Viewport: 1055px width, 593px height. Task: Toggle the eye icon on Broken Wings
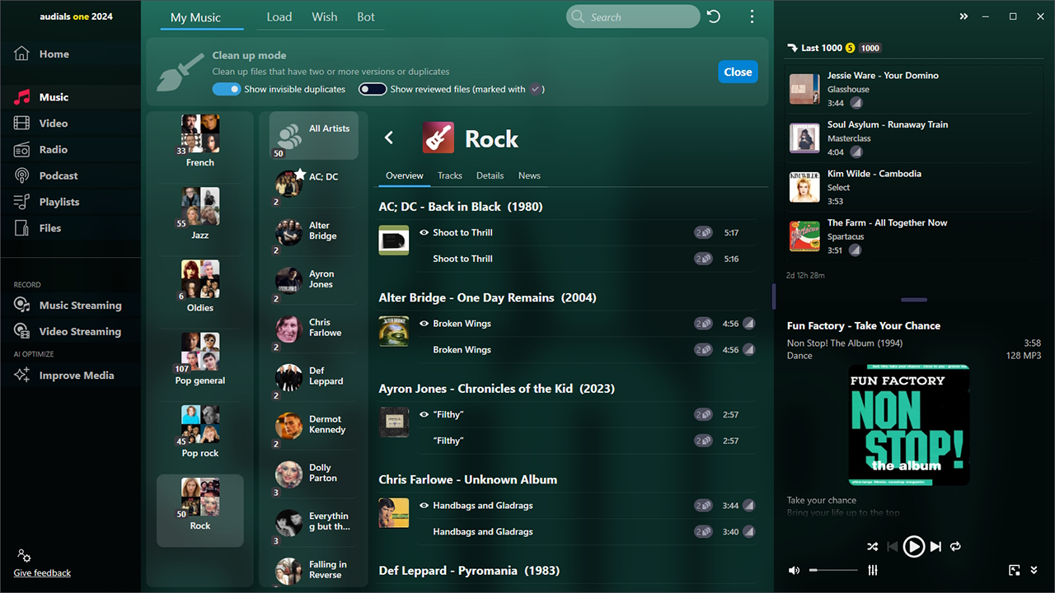(424, 324)
